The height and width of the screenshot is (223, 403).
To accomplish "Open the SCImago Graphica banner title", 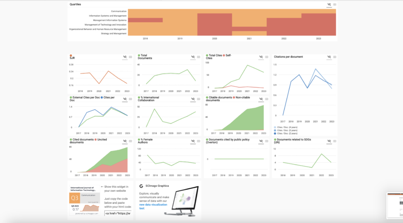I will coord(157,186).
